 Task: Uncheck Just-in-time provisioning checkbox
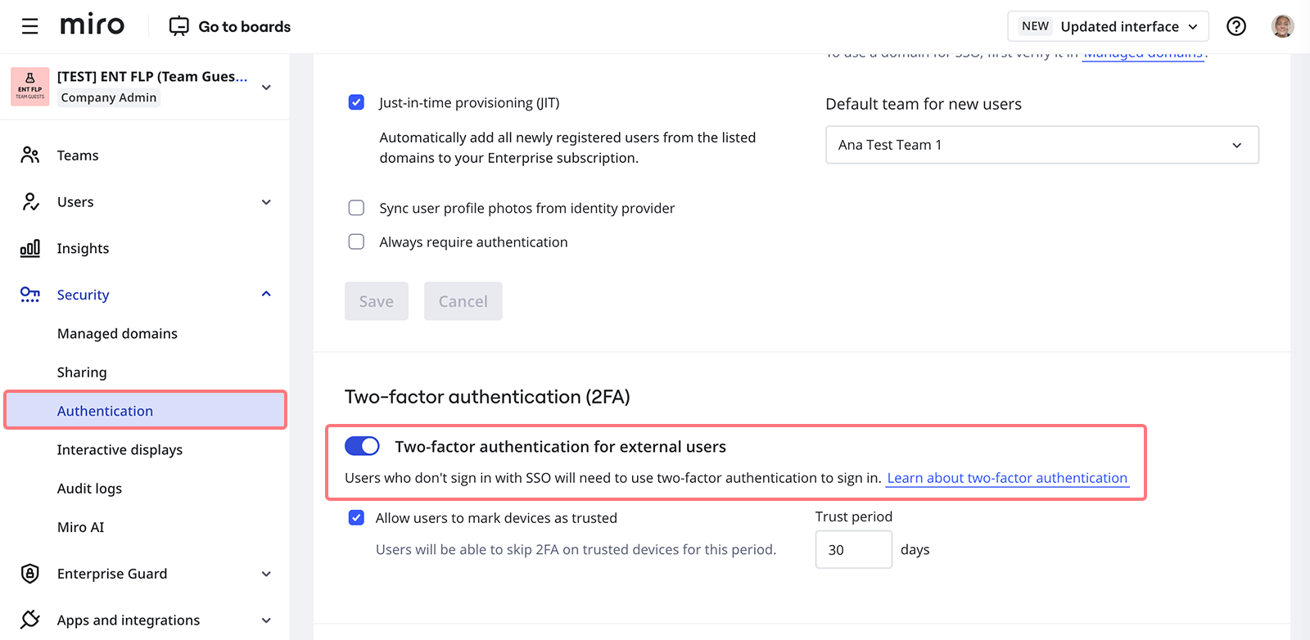(x=356, y=102)
